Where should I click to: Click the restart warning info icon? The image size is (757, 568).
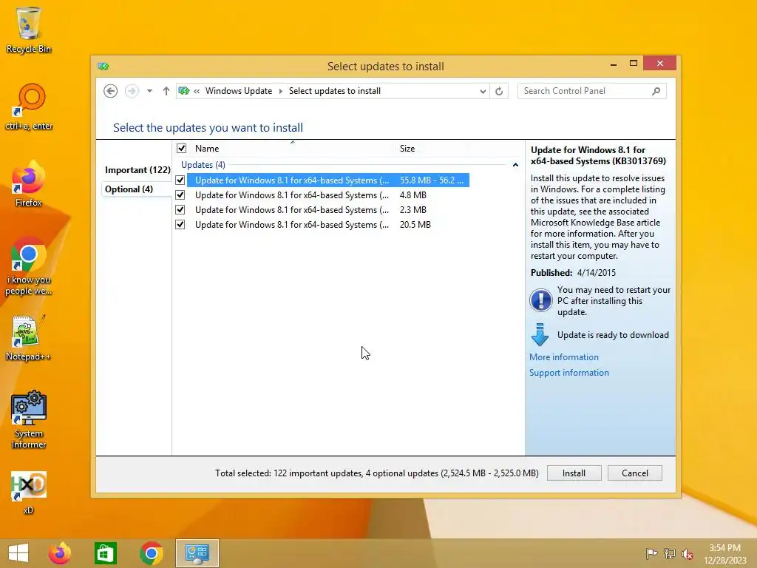pyautogui.click(x=540, y=300)
